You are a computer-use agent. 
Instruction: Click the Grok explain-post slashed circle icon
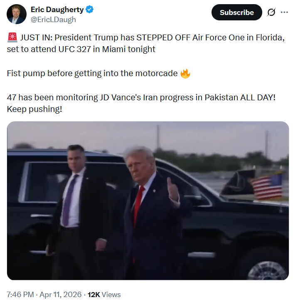(x=271, y=12)
